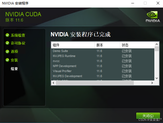Viewport: 163px width, 123px height.
Task: Click the NVIDIA logo in the header
Action: (x=153, y=16)
